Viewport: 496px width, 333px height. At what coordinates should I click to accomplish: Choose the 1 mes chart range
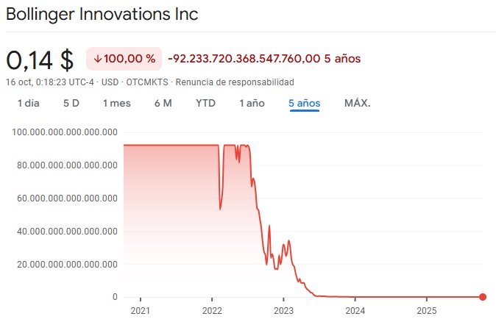116,103
